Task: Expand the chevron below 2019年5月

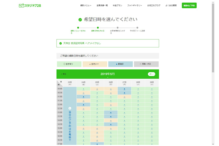Action: (108, 77)
